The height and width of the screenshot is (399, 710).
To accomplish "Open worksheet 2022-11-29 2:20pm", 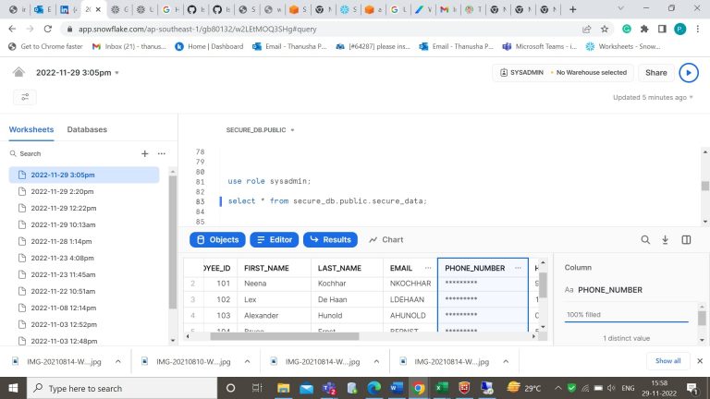I will [x=62, y=191].
